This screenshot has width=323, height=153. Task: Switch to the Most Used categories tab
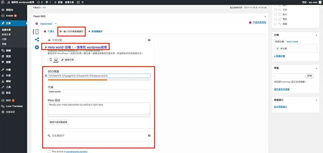pyautogui.click(x=292, y=42)
